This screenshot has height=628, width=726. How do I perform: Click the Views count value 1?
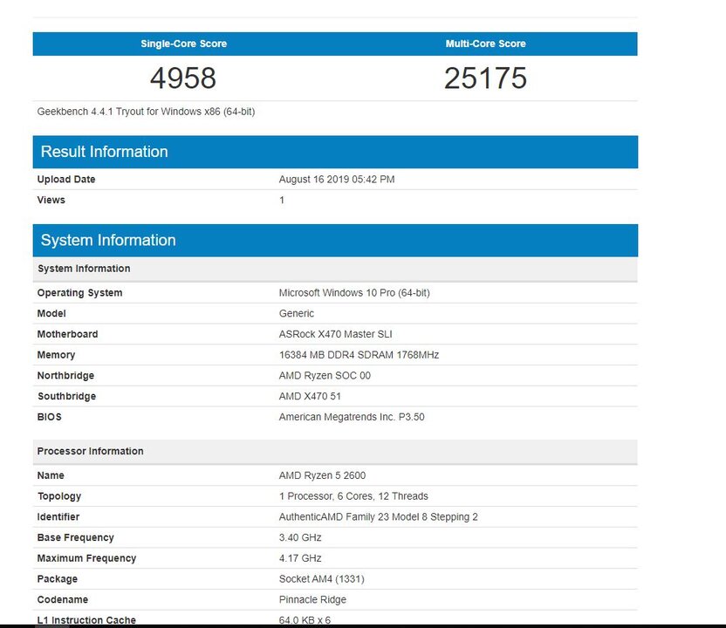click(x=282, y=200)
